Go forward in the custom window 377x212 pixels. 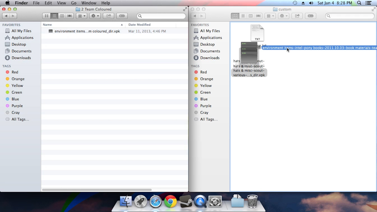coord(201,16)
